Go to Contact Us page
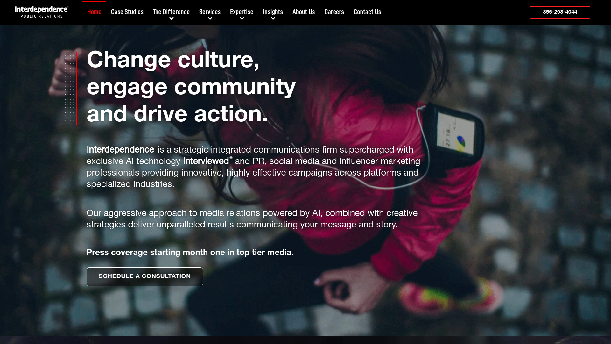 [x=367, y=12]
